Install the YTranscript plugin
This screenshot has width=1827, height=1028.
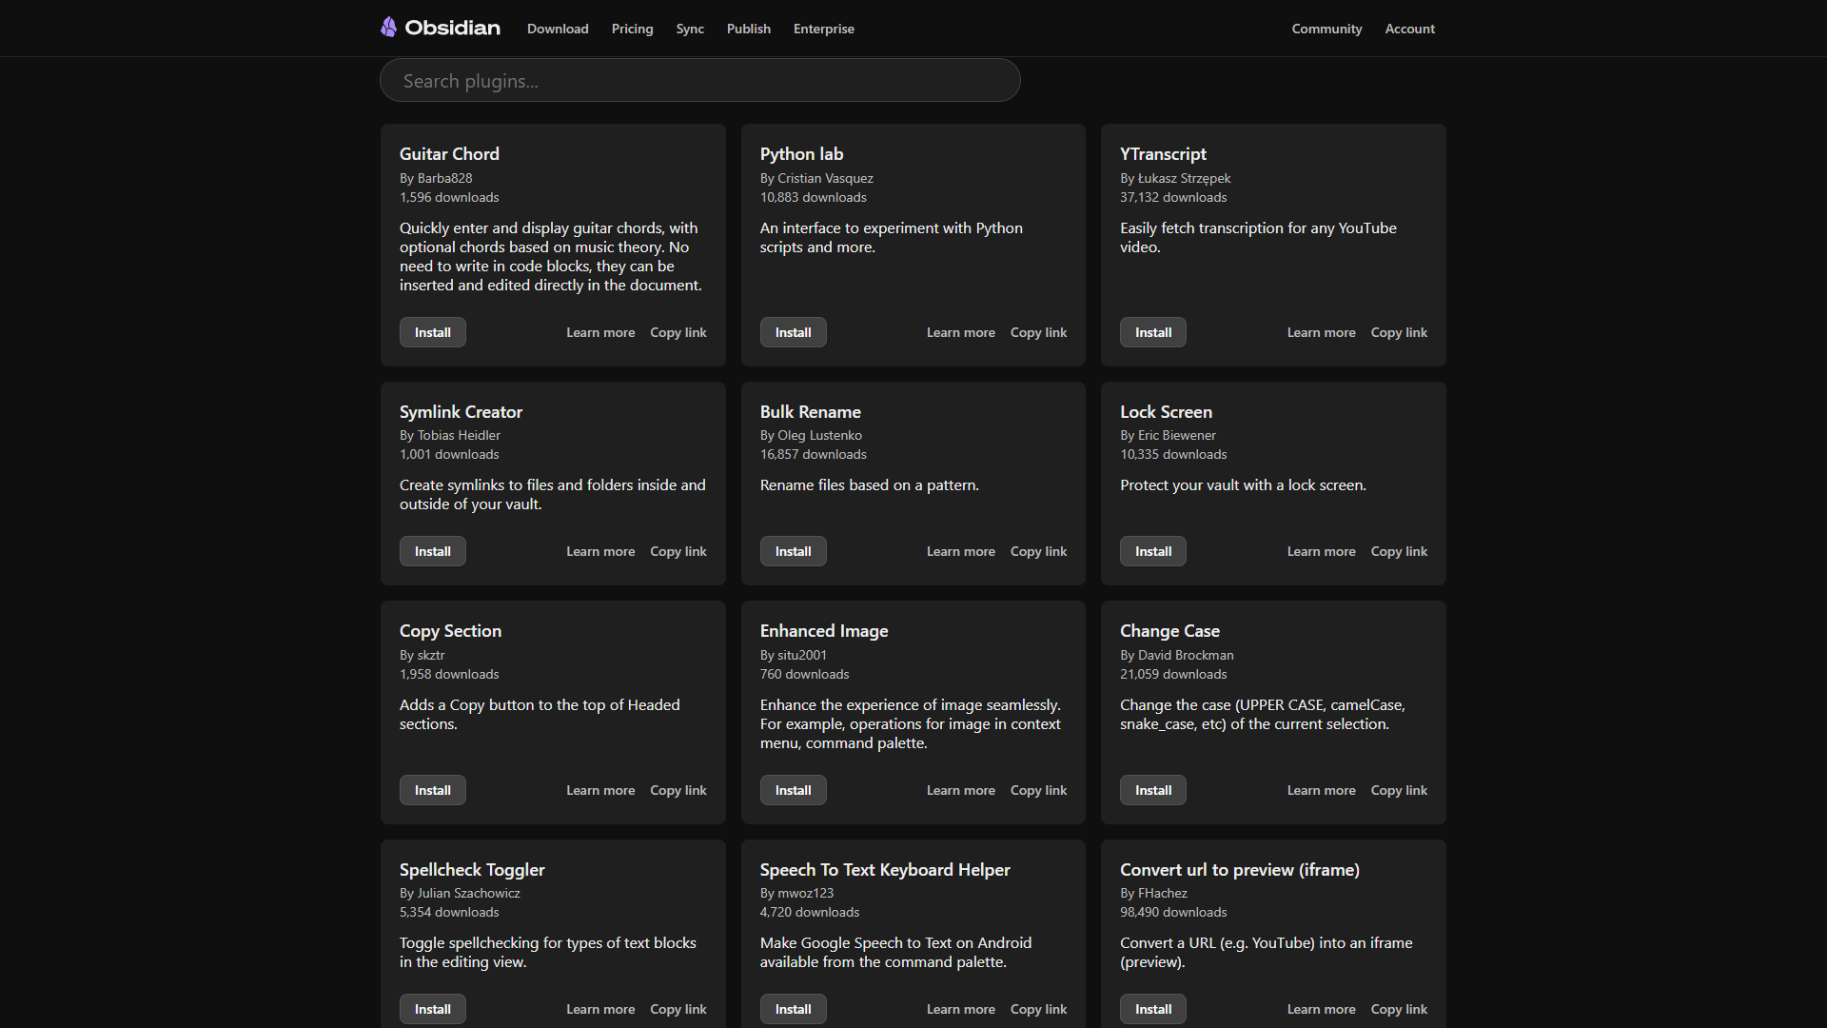tap(1153, 332)
